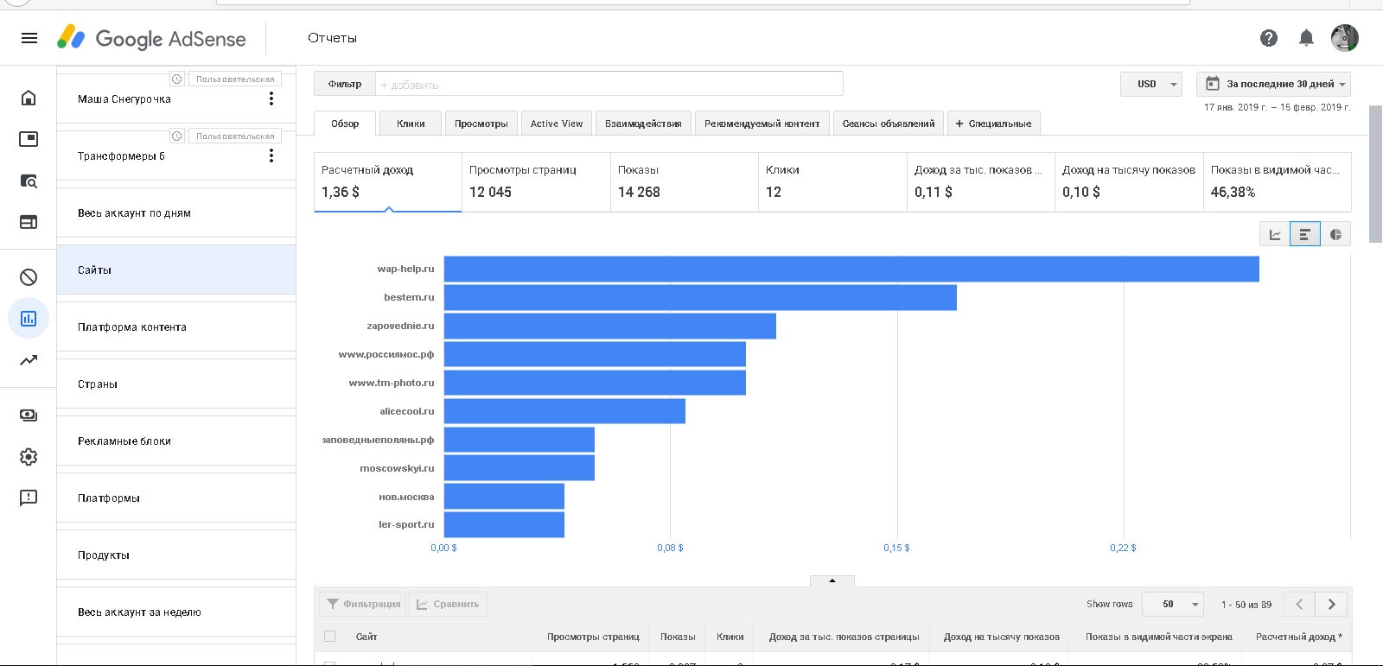Click the filter добавить input field

[609, 84]
